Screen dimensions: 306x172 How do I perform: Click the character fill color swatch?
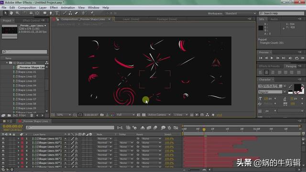297,87
